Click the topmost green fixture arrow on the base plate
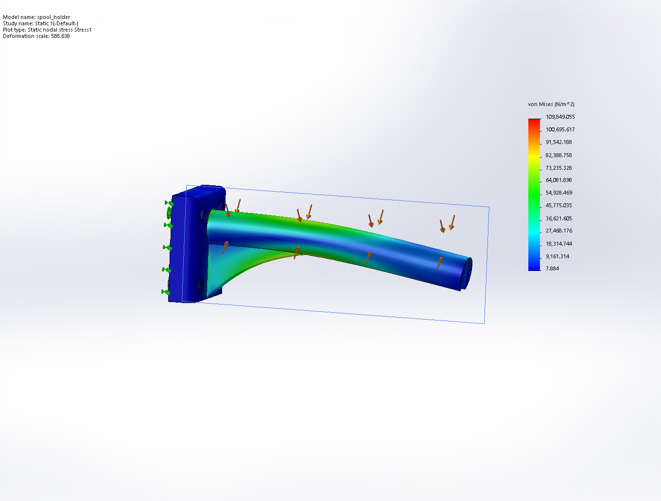This screenshot has width=661, height=501. point(169,202)
